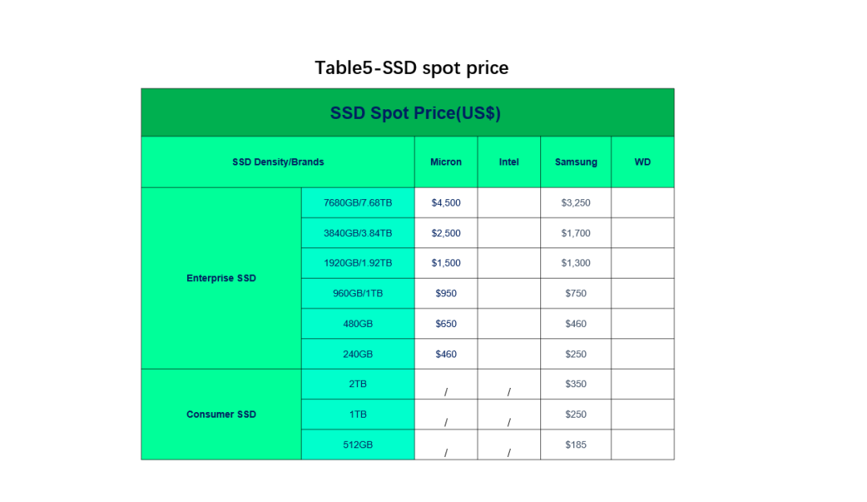Viewport: 867px width, 502px height.
Task: Select the Samsung $350 price for 2TB
Action: [x=576, y=384]
